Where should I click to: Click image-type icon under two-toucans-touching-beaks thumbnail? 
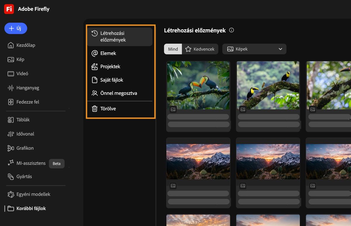[x=173, y=109]
